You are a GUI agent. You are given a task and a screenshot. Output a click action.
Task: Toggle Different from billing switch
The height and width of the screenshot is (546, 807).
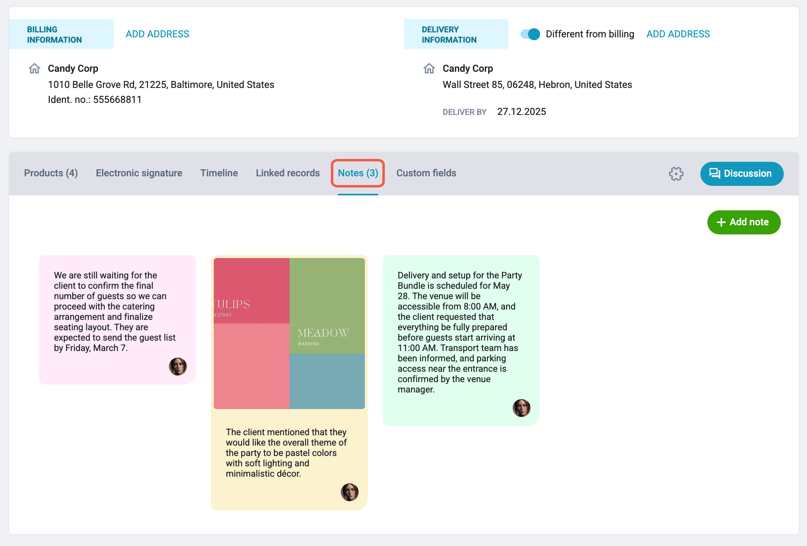[x=530, y=34]
